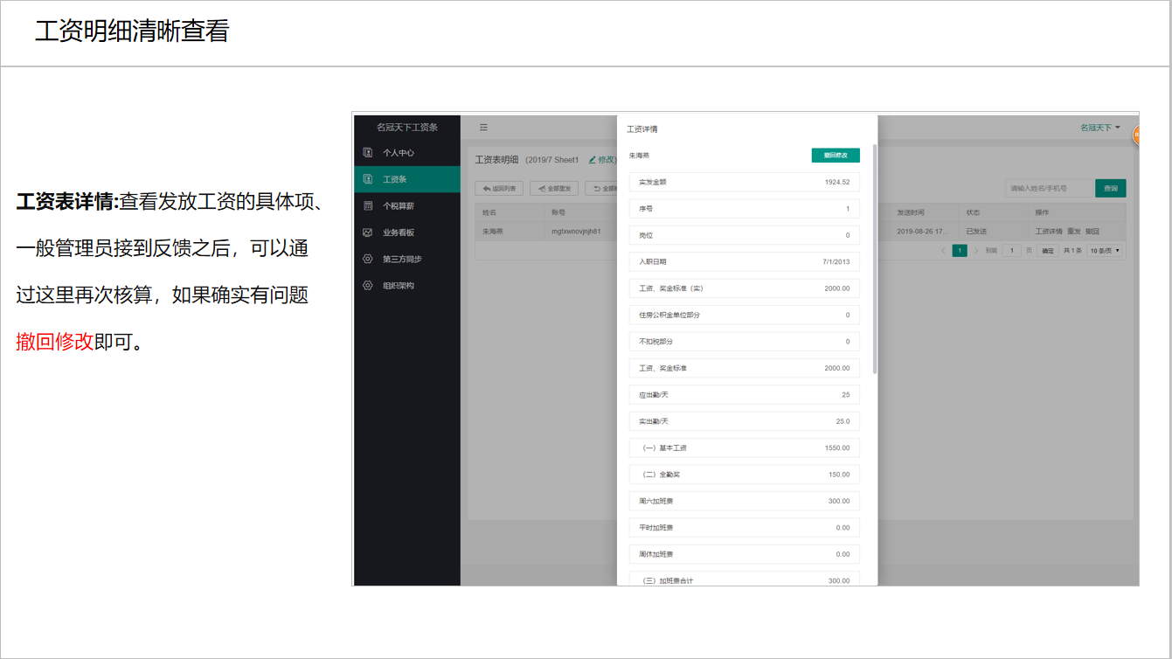This screenshot has width=1172, height=659.
Task: Select the 工资条 menu item
Action: 407,179
